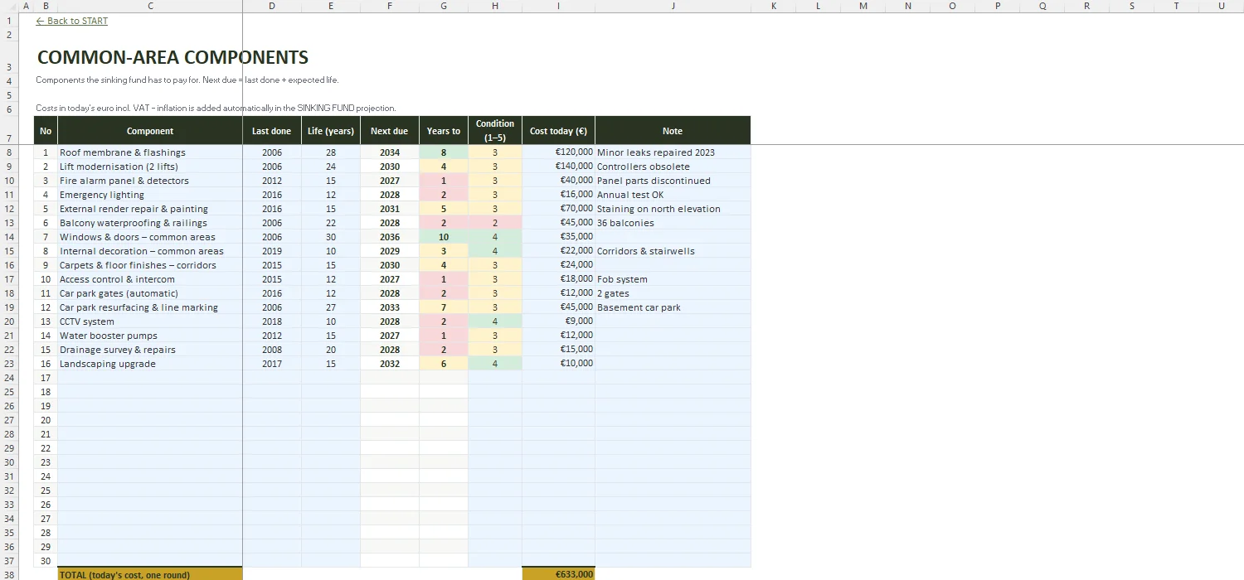Select the Corridors & stairwells note

tap(673, 251)
